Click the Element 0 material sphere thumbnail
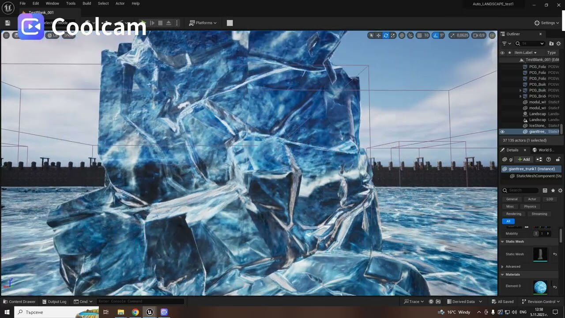Screen dimensions: 565x318 pyautogui.click(x=539, y=287)
